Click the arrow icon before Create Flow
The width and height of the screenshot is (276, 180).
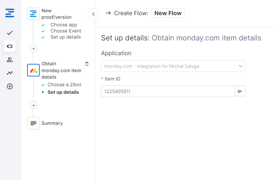click(x=108, y=13)
